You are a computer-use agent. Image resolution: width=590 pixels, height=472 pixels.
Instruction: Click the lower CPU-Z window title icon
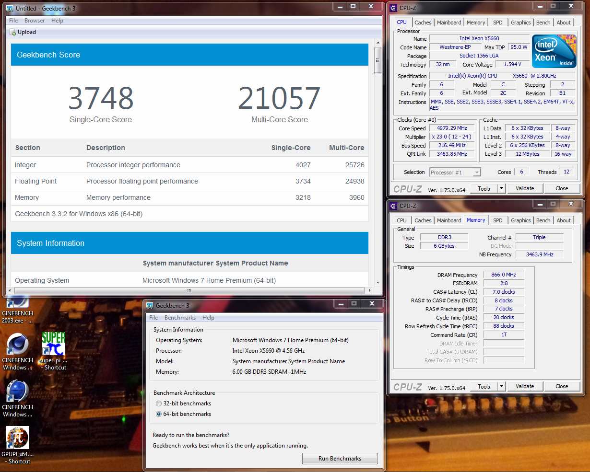coord(393,206)
